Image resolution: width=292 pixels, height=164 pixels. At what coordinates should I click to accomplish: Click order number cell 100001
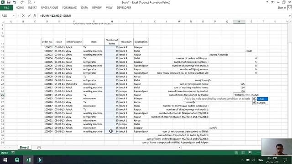click(x=47, y=47)
